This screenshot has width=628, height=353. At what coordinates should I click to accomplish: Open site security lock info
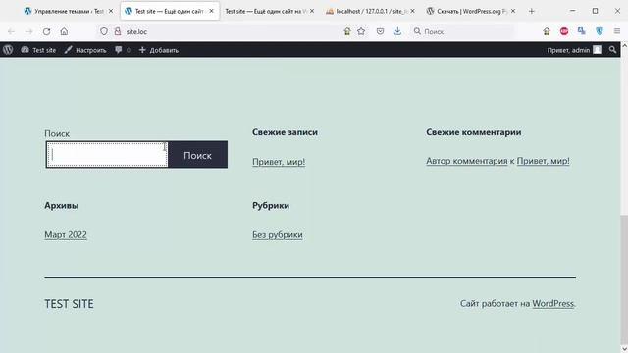[118, 31]
